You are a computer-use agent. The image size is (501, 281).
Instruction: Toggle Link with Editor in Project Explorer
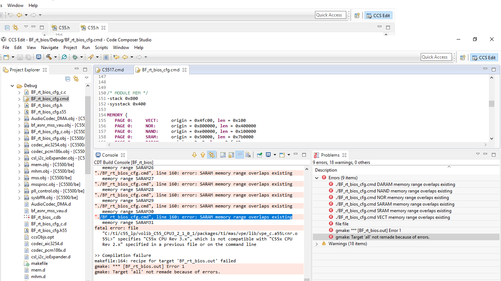tap(76, 79)
